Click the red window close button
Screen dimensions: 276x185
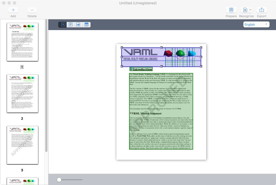pos(4,3)
